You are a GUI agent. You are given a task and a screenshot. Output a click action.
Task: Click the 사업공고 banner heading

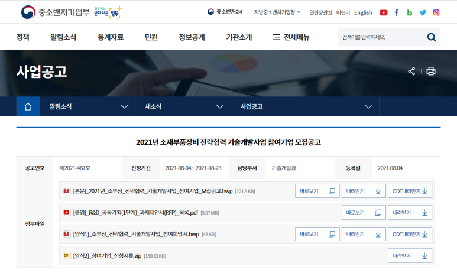[x=41, y=72]
